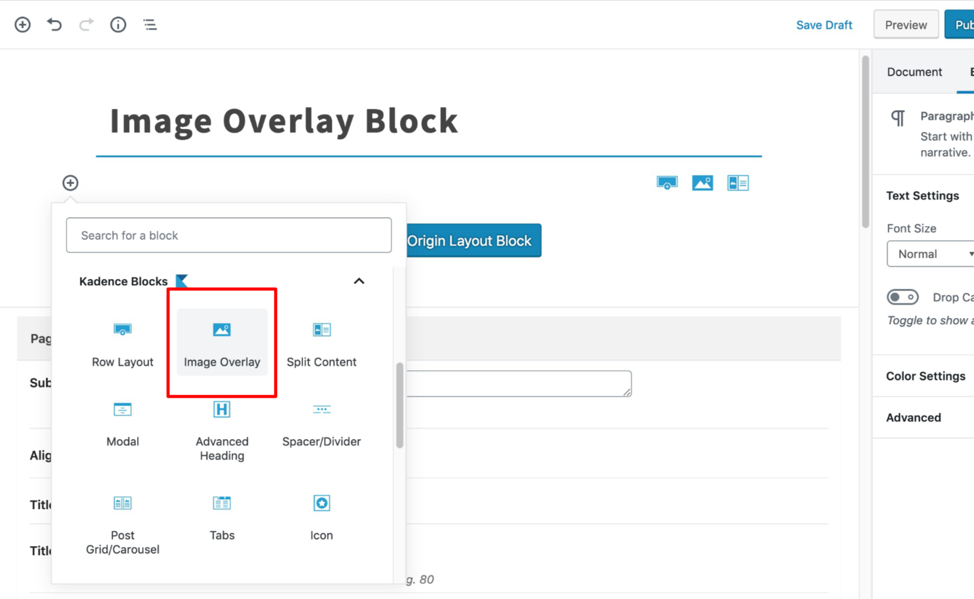Viewport: 974px width, 599px height.
Task: Insert the Spacer/Divider block
Action: point(321,424)
